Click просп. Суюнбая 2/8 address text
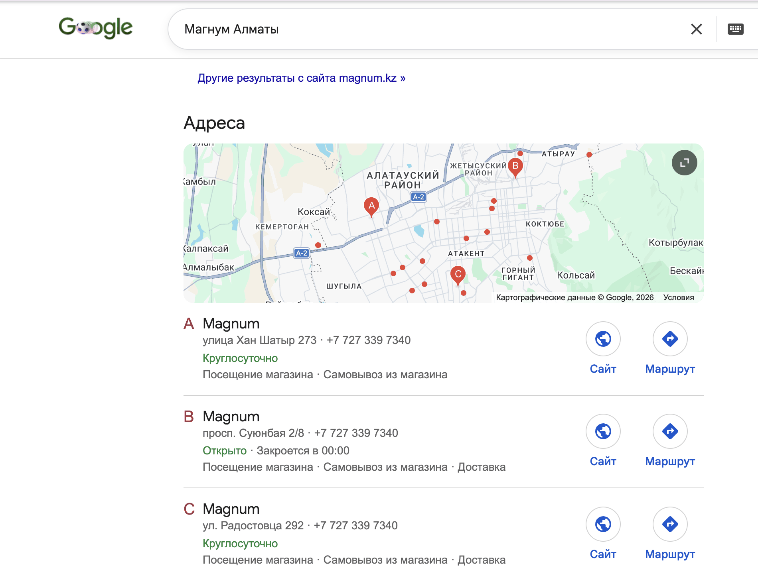This screenshot has width=758, height=568. [253, 433]
